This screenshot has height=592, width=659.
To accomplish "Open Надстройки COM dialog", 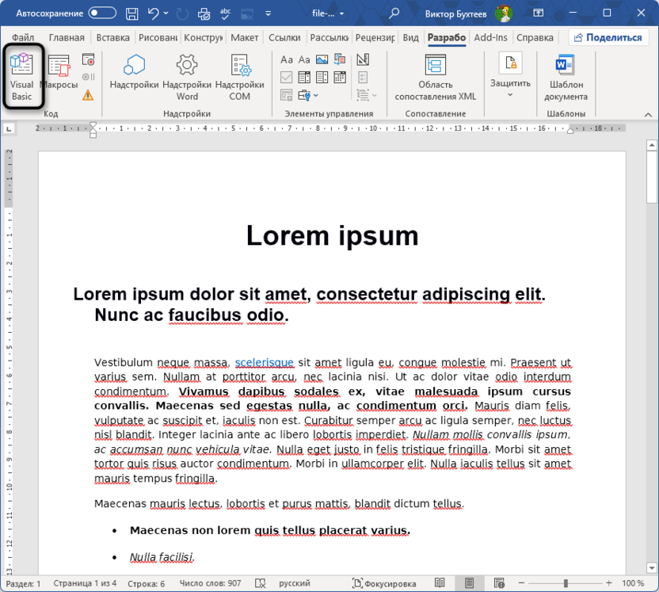I will (239, 78).
